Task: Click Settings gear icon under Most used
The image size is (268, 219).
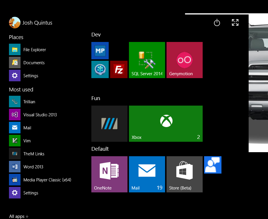Action: pos(15,193)
